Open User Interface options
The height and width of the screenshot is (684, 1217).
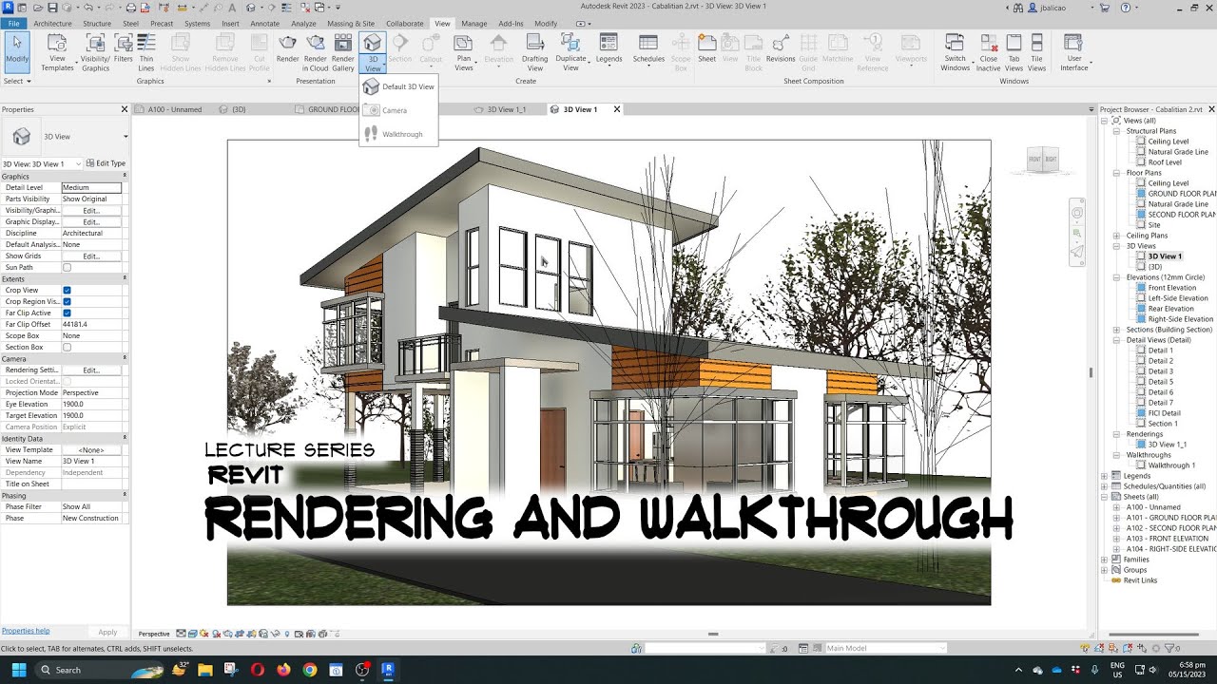coord(1073,52)
